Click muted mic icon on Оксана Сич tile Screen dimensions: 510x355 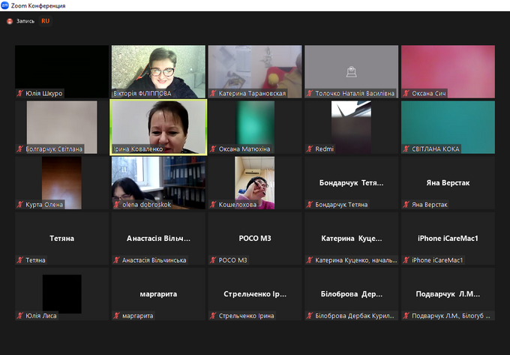point(406,94)
